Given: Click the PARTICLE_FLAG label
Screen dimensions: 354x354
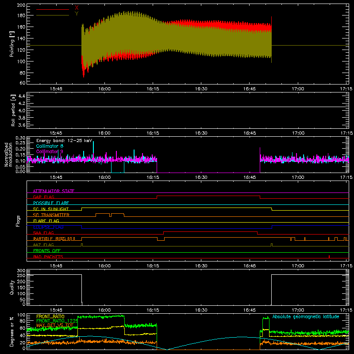Looking at the screenshot, I should tap(50, 239).
